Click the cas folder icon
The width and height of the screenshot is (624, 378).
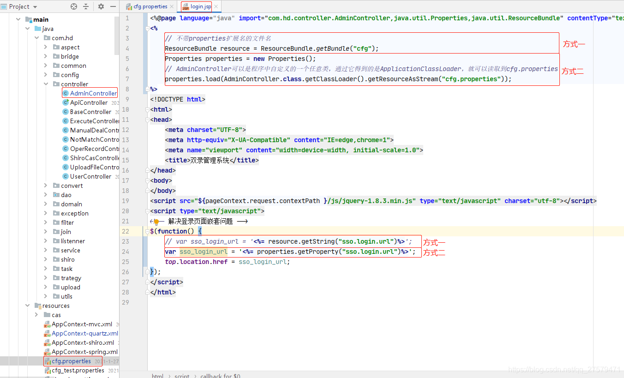click(x=47, y=315)
